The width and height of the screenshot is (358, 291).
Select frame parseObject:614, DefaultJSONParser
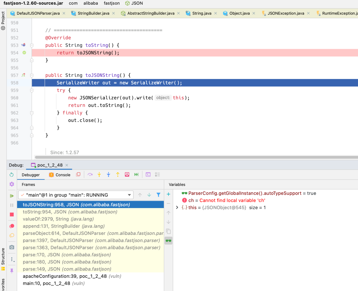90,233
